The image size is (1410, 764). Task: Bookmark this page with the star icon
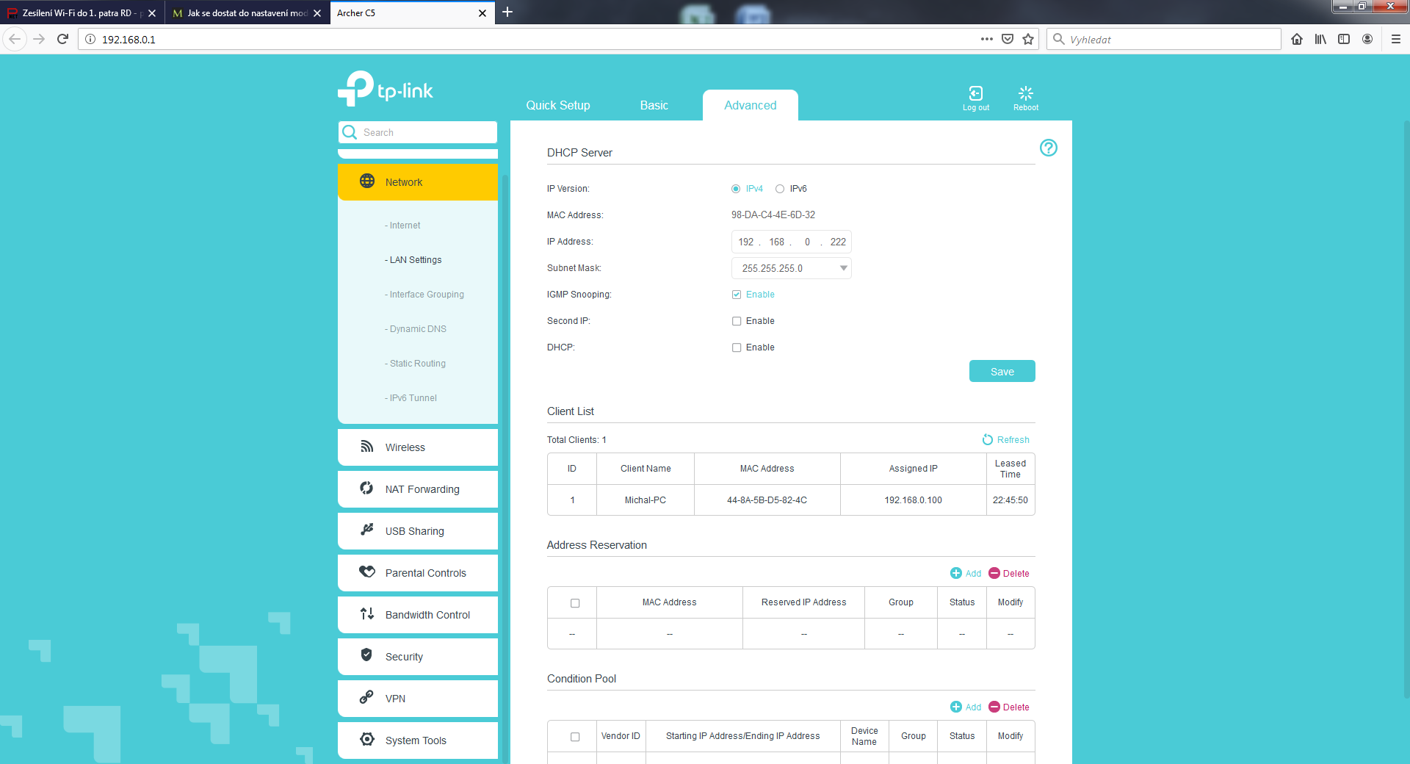coord(1028,39)
